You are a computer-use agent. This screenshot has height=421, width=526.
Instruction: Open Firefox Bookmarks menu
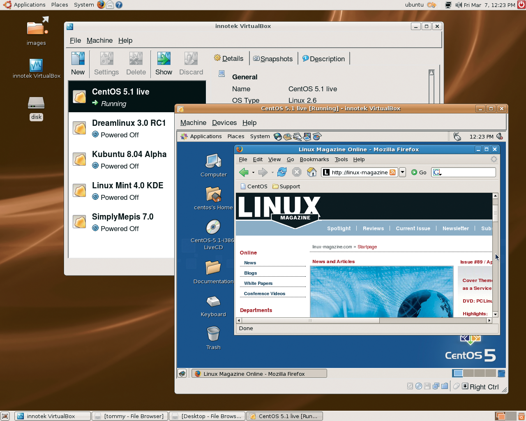314,160
